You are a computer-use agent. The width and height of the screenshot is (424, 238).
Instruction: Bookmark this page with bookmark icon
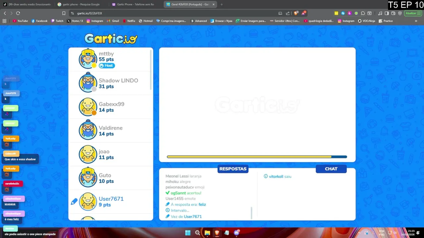point(64,13)
